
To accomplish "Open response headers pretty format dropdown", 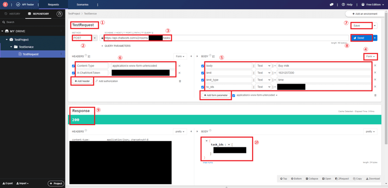I will [x=180, y=131].
